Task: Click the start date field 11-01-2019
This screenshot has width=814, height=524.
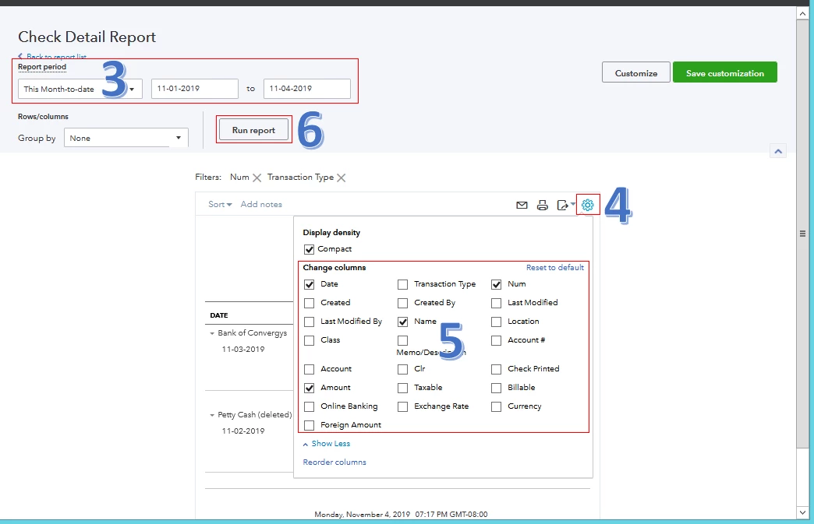Action: pos(195,89)
